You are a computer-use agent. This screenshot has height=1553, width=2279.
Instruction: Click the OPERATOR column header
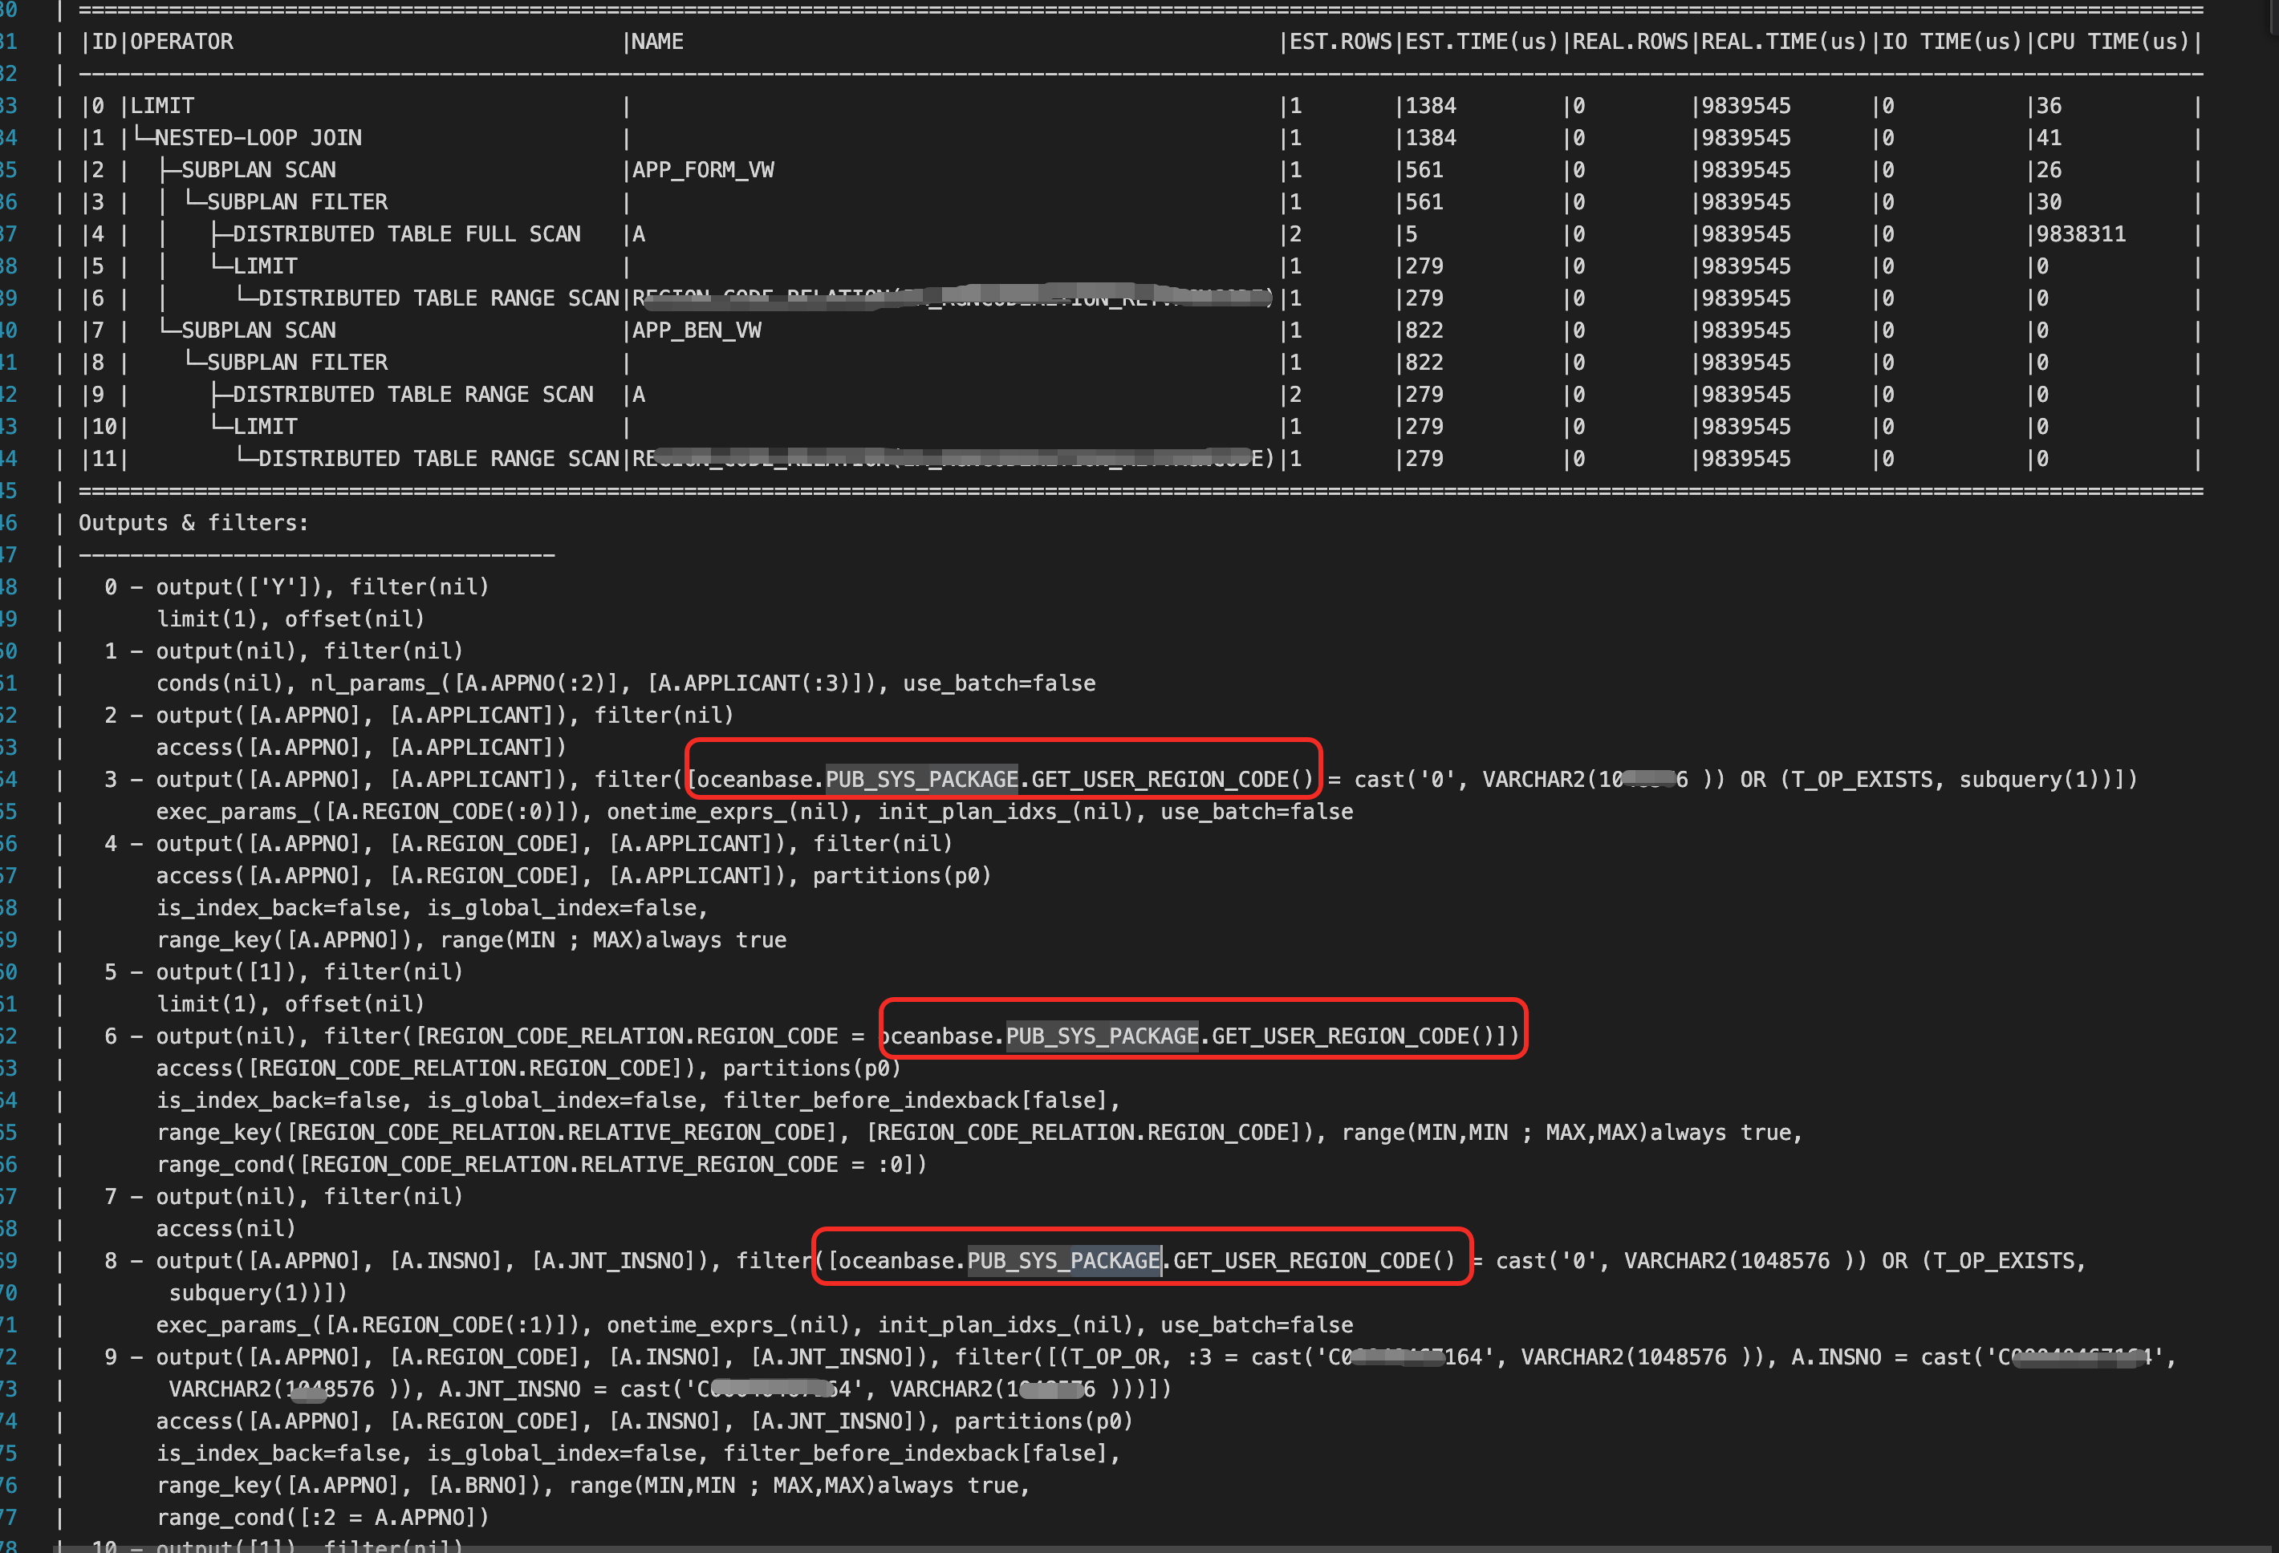[x=181, y=43]
